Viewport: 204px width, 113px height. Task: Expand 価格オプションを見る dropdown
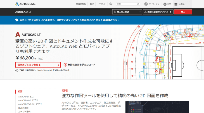click(x=38, y=65)
